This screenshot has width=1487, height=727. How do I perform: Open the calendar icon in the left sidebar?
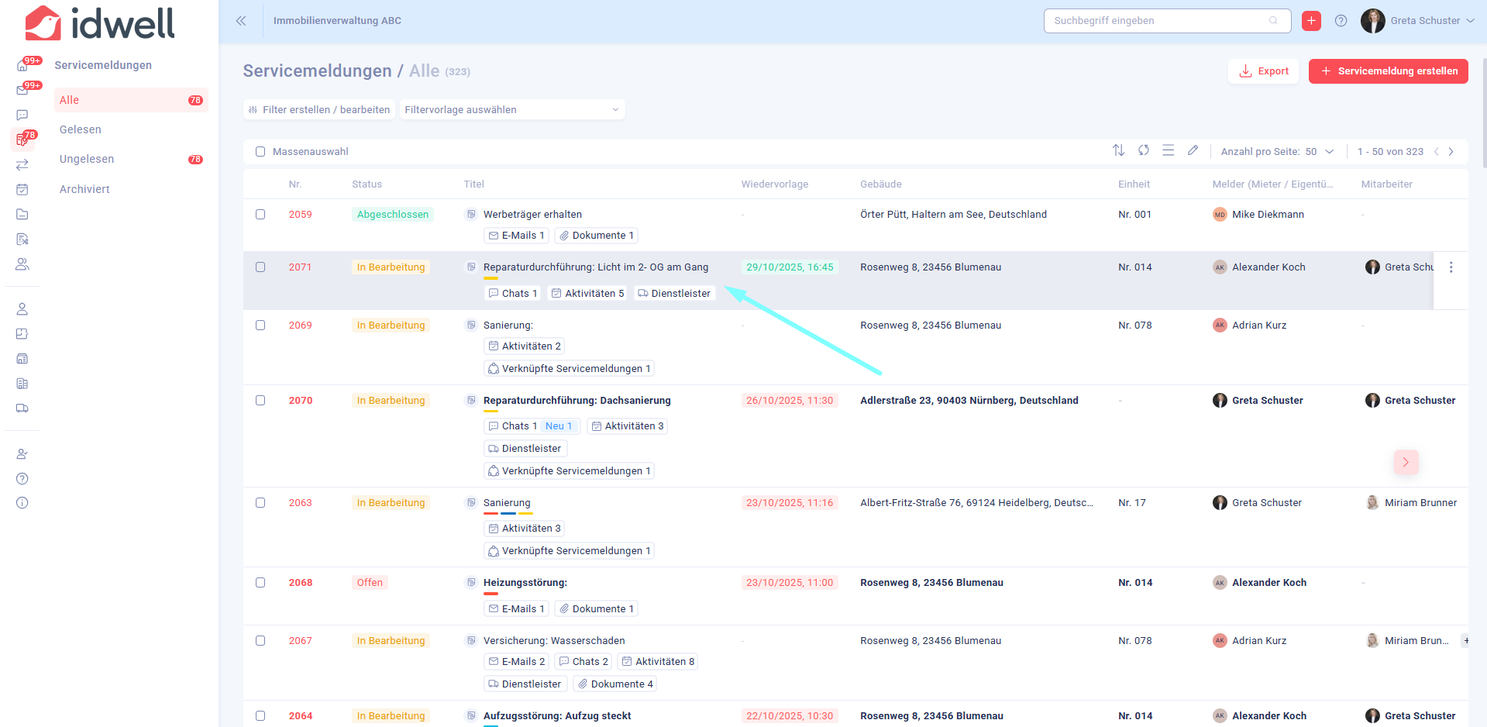click(x=22, y=189)
